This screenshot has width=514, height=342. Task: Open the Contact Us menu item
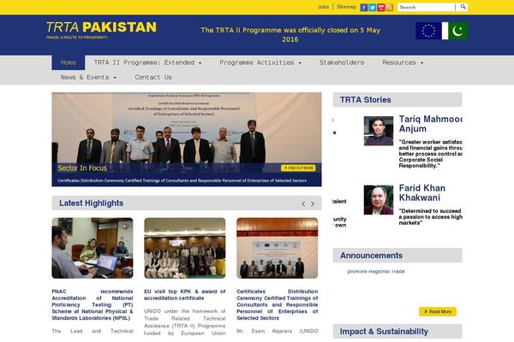[x=153, y=78]
